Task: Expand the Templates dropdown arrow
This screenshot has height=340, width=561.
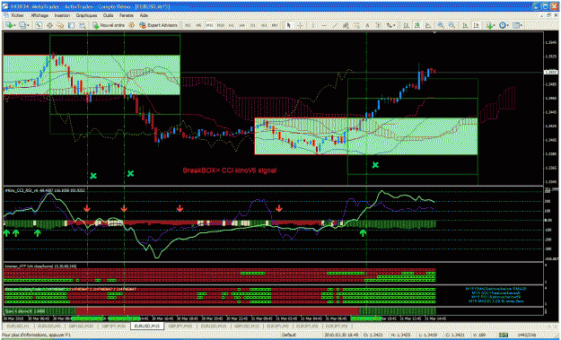Action: click(x=522, y=25)
